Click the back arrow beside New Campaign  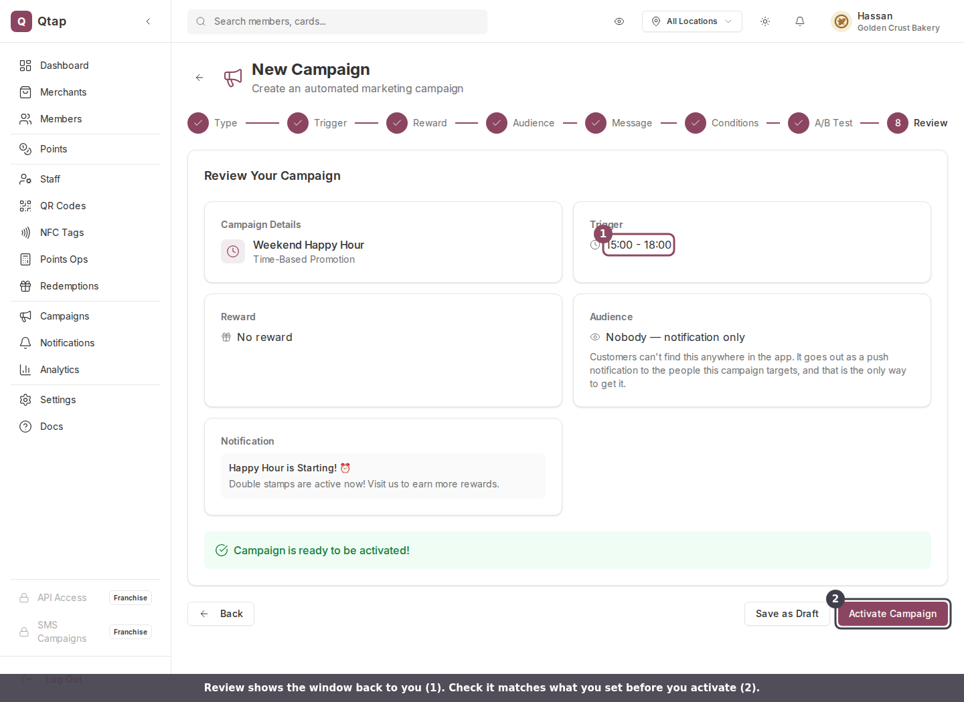point(199,78)
